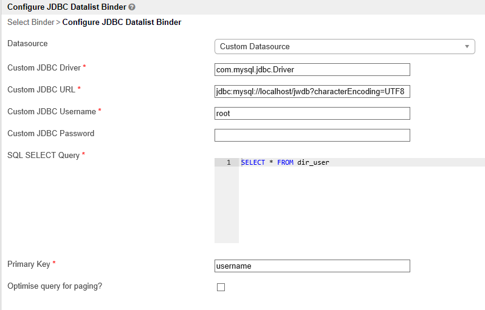Click the Configure JDBC Datalist Binder breadcrumb

click(122, 22)
